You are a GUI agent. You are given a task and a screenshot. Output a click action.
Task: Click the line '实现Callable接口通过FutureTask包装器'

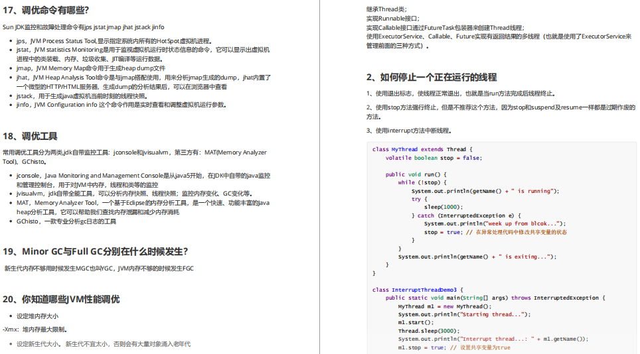tap(445, 28)
